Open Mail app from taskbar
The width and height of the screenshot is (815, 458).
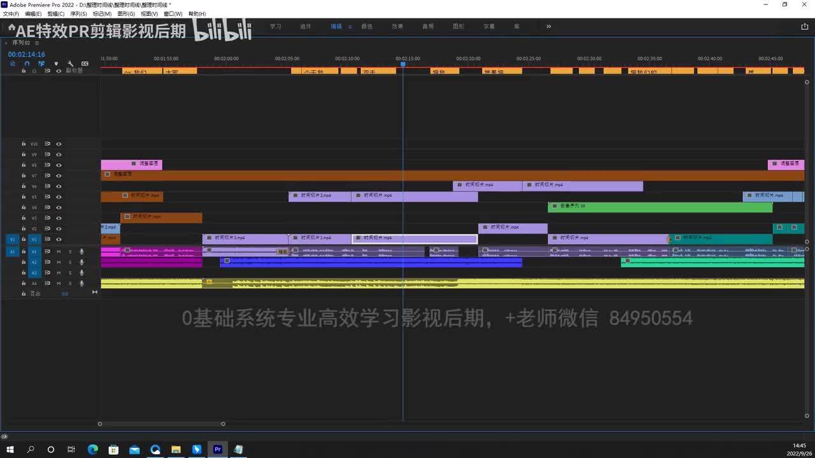pos(134,449)
